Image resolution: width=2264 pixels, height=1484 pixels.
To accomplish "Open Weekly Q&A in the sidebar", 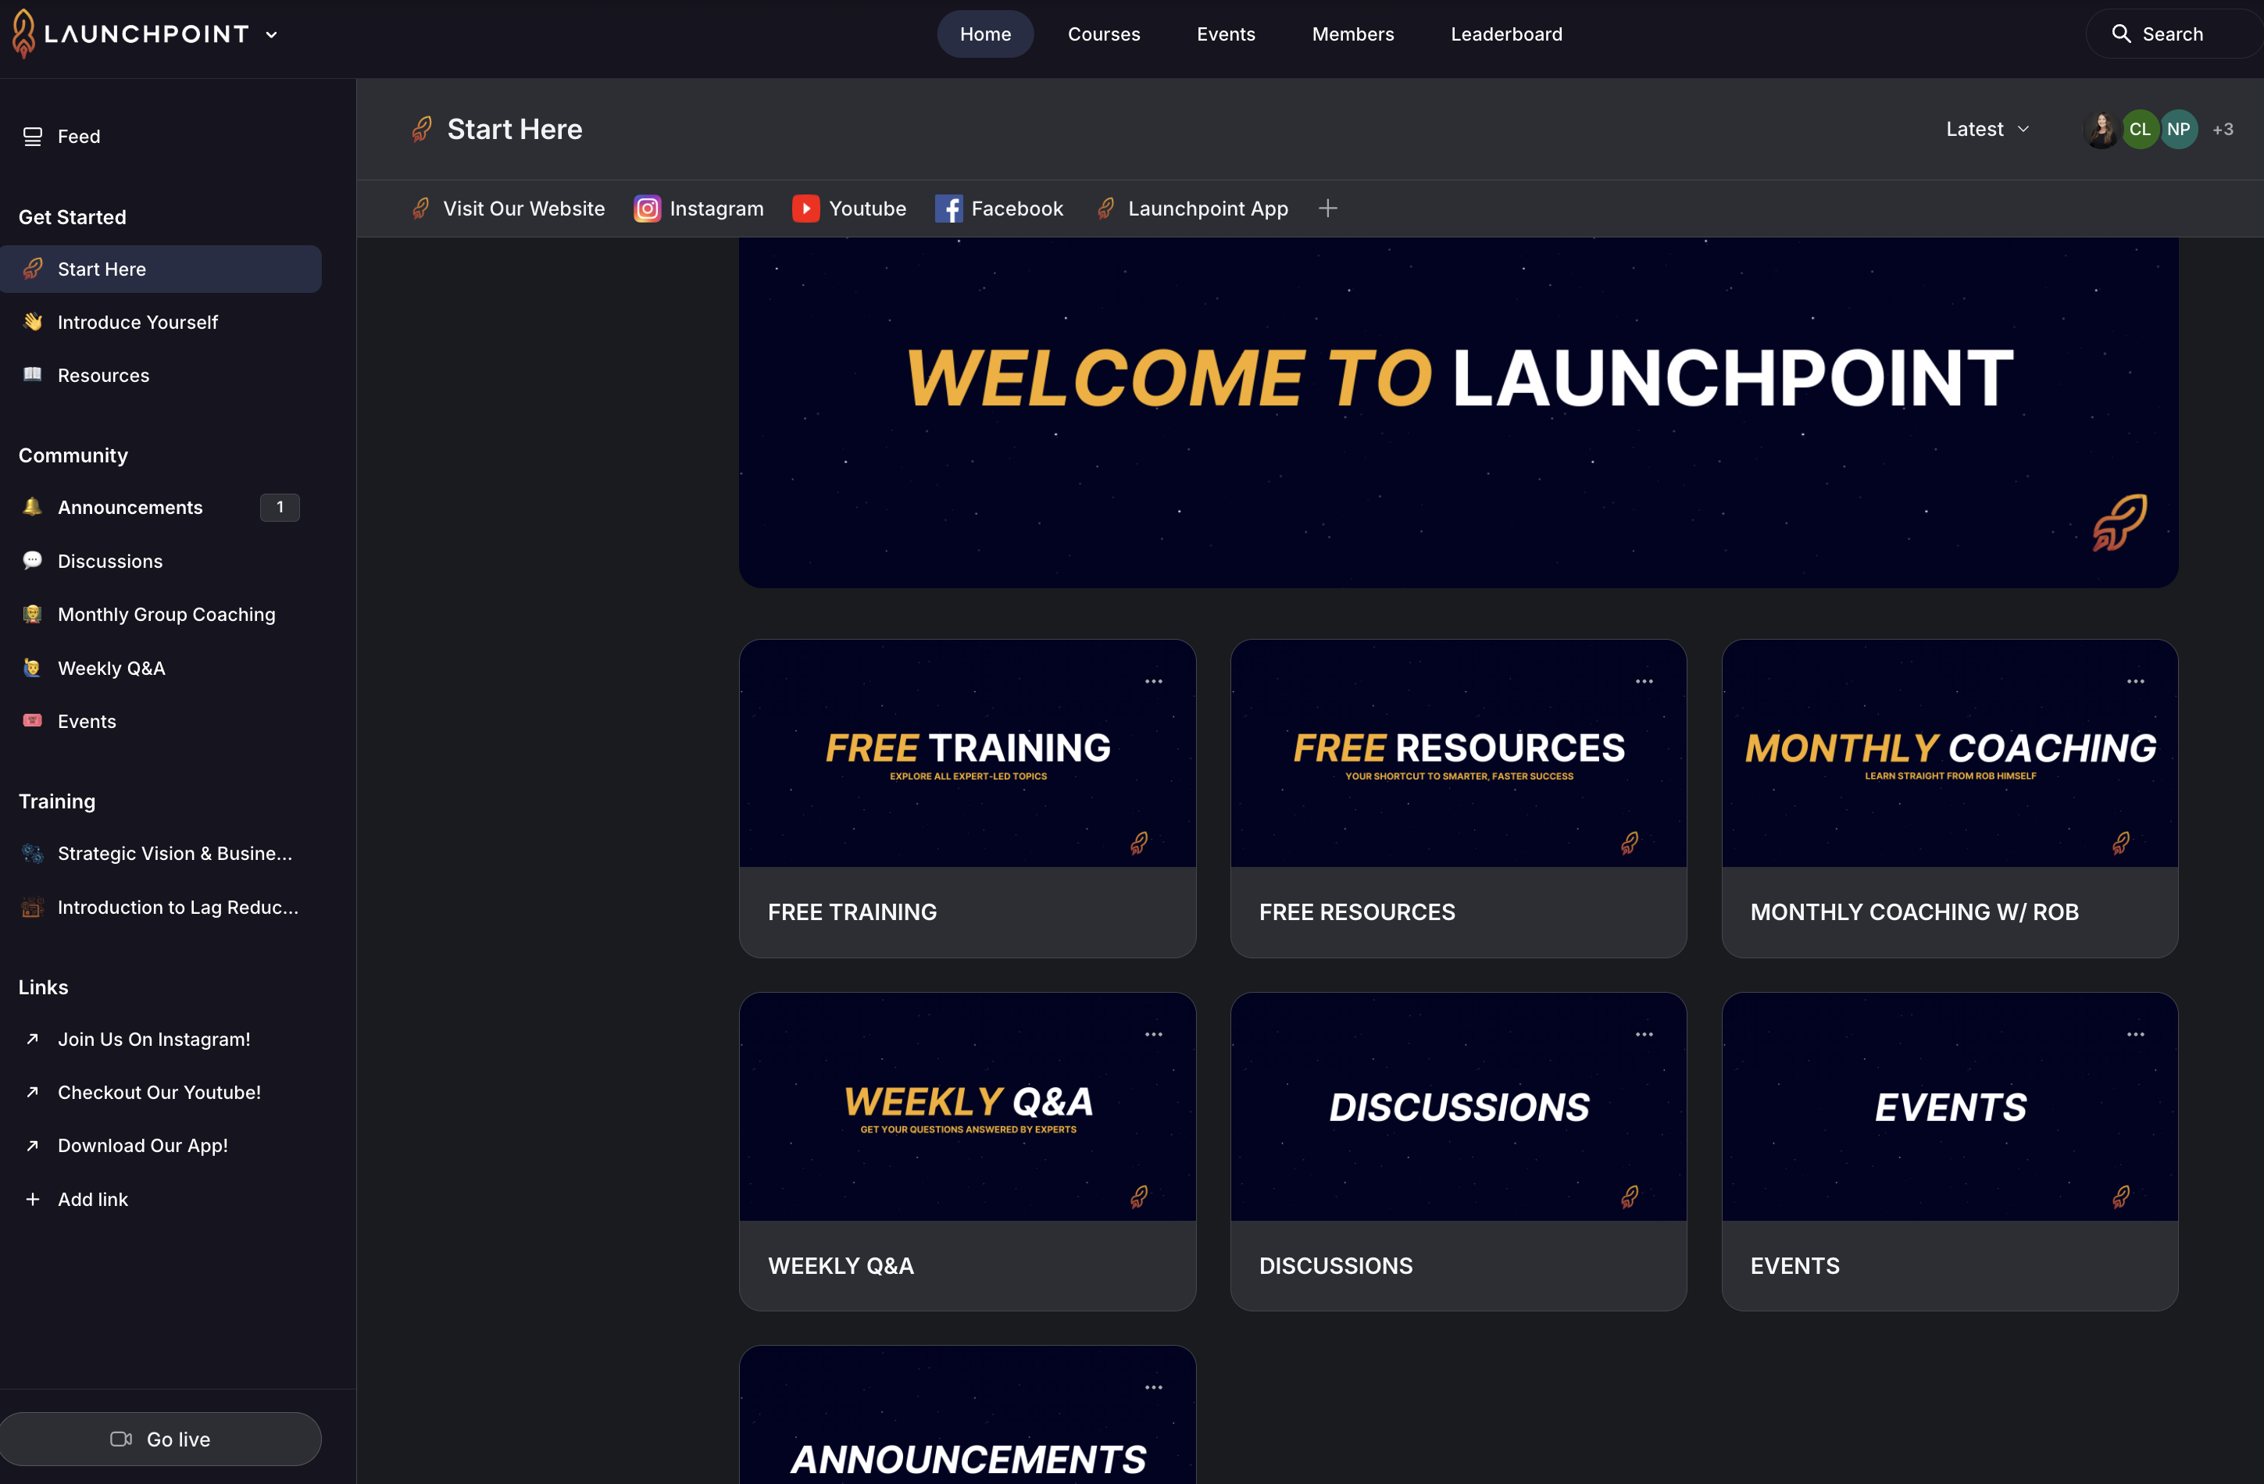I will pos(161,669).
